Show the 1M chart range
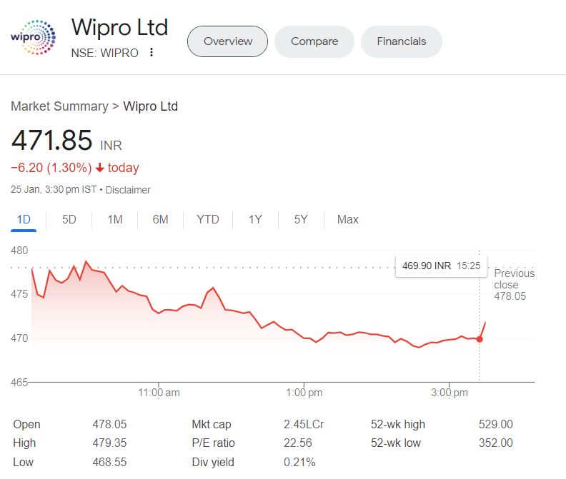The height and width of the screenshot is (479, 566). 115,219
